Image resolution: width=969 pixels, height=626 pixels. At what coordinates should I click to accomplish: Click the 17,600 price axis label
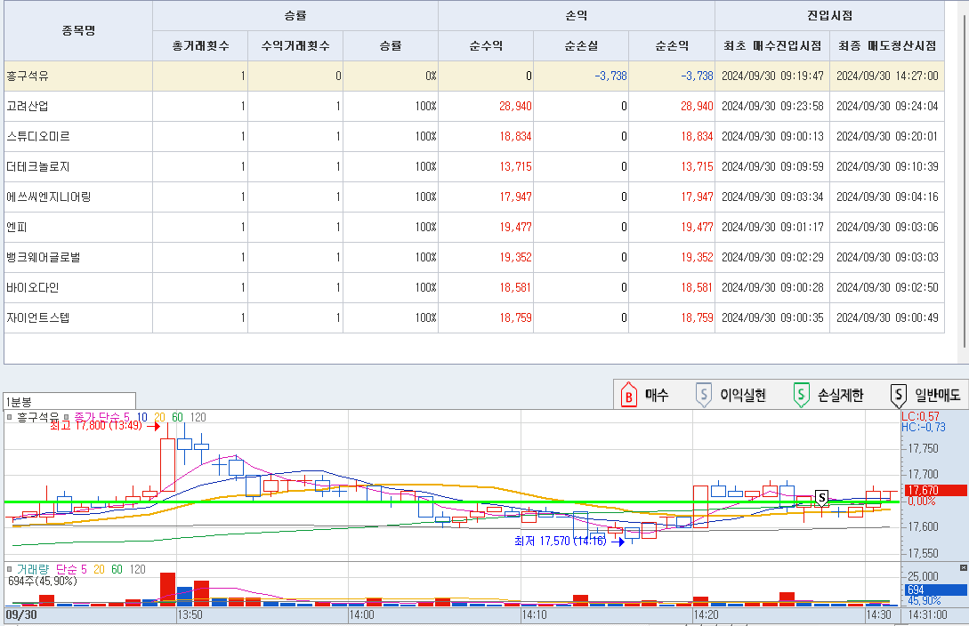(922, 526)
